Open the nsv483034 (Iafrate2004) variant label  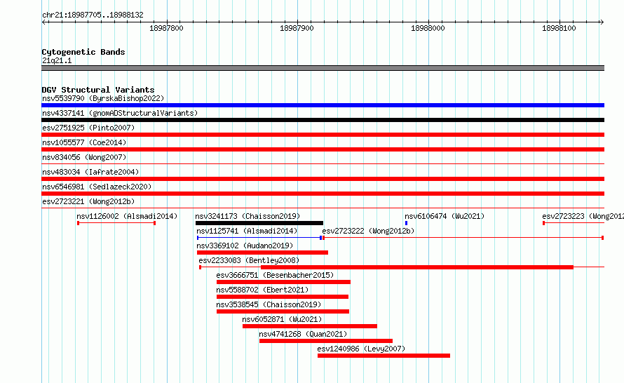[90, 172]
